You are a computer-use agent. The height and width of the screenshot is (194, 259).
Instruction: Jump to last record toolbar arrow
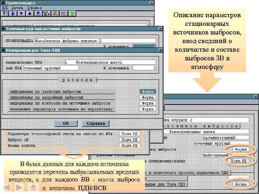[38, 13]
